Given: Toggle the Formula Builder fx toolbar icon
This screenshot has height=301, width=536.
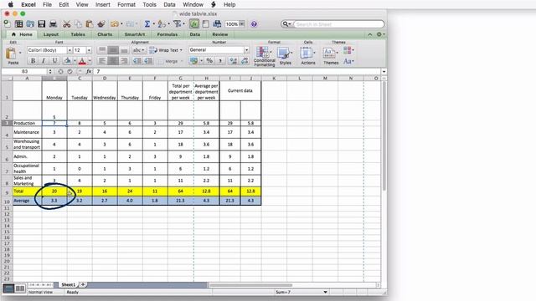Looking at the screenshot, I should pyautogui.click(x=194, y=23).
